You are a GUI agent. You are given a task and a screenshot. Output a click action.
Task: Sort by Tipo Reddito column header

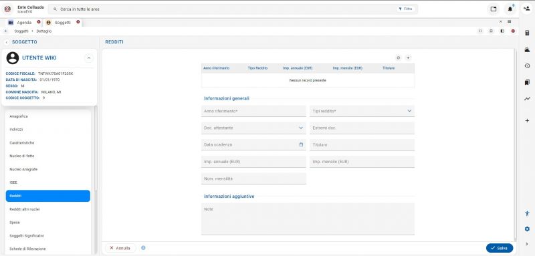pyautogui.click(x=257, y=68)
